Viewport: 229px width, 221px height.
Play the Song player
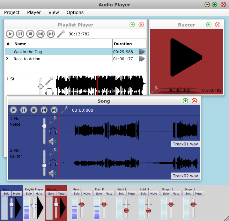coord(13,110)
